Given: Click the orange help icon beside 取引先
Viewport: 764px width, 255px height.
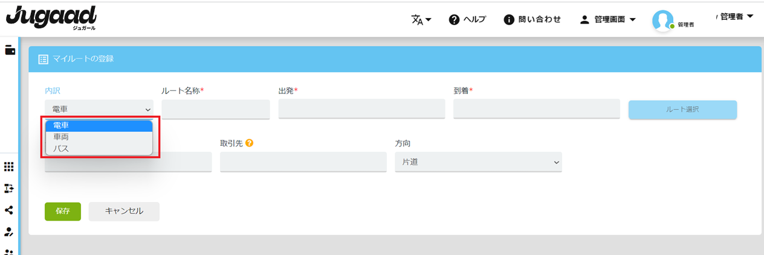Looking at the screenshot, I should [249, 143].
